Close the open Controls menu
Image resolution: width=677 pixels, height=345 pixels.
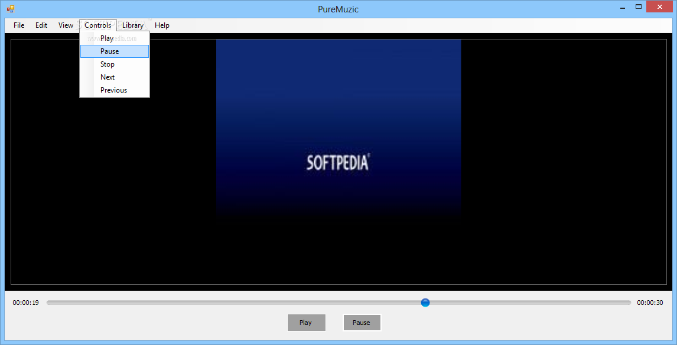pos(98,25)
